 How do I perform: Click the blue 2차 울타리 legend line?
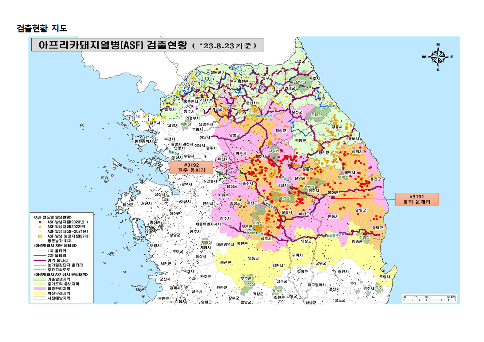(x=40, y=256)
